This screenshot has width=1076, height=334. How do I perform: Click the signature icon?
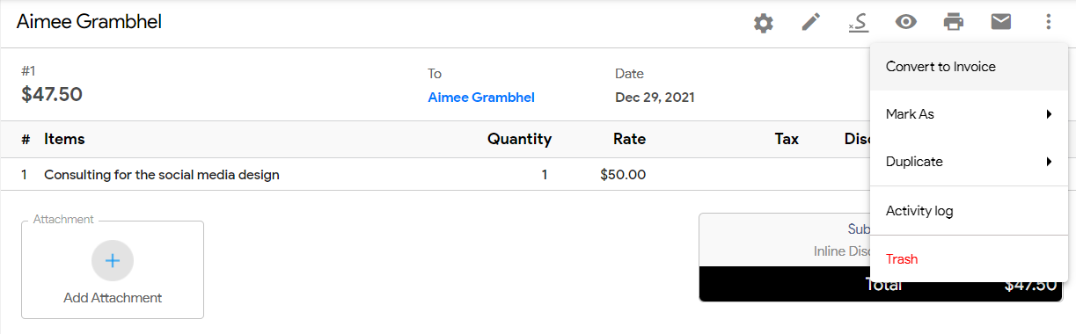[x=859, y=22]
